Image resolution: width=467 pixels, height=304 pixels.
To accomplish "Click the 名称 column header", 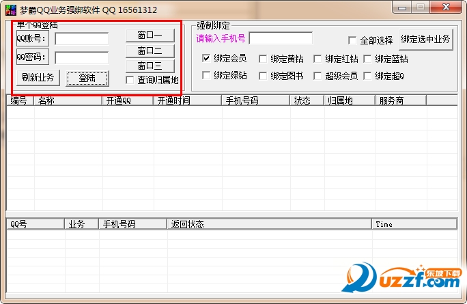I will coord(68,100).
